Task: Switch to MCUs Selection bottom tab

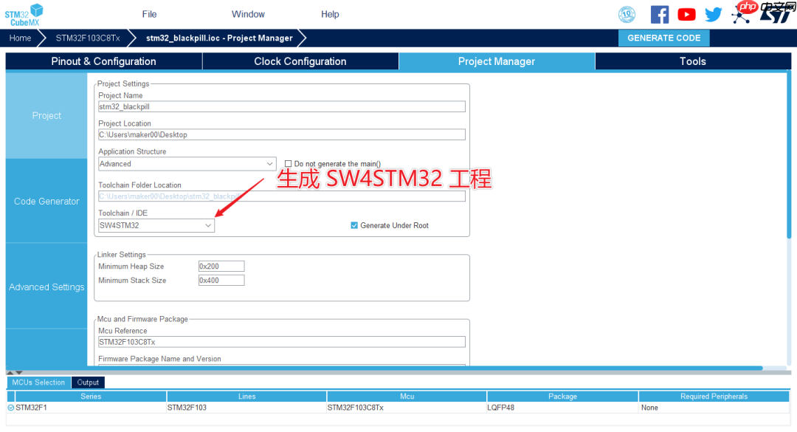Action: 38,382
